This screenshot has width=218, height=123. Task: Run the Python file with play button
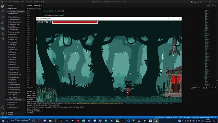208,5
